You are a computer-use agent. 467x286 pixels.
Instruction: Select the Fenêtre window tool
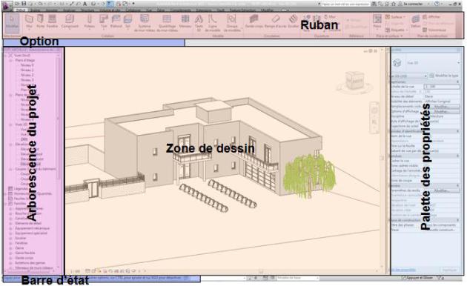pos(52,21)
